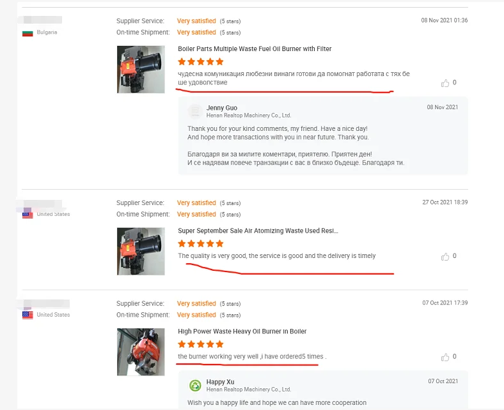Click Henan Realtop Machinery under Jenny Guo
Screen dimensions: 504x410
(248, 116)
